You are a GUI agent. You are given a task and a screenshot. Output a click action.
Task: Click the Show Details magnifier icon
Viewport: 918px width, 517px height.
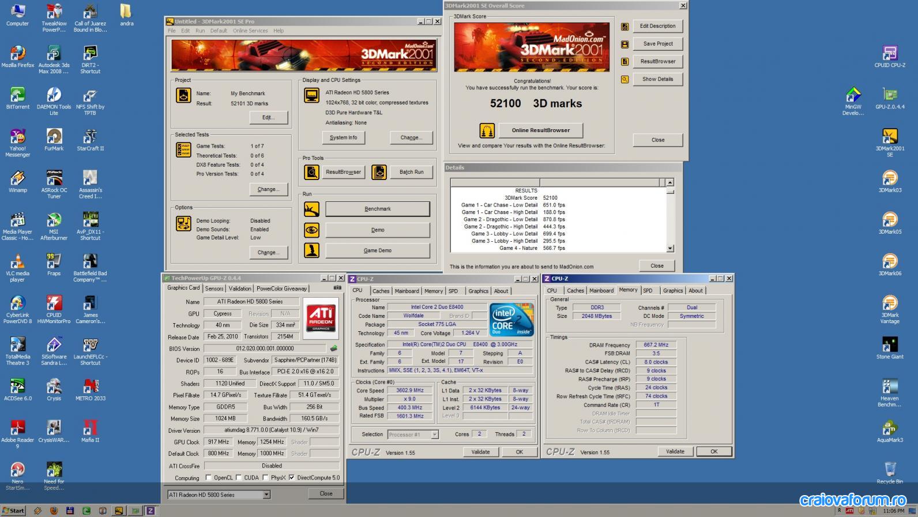tap(624, 80)
